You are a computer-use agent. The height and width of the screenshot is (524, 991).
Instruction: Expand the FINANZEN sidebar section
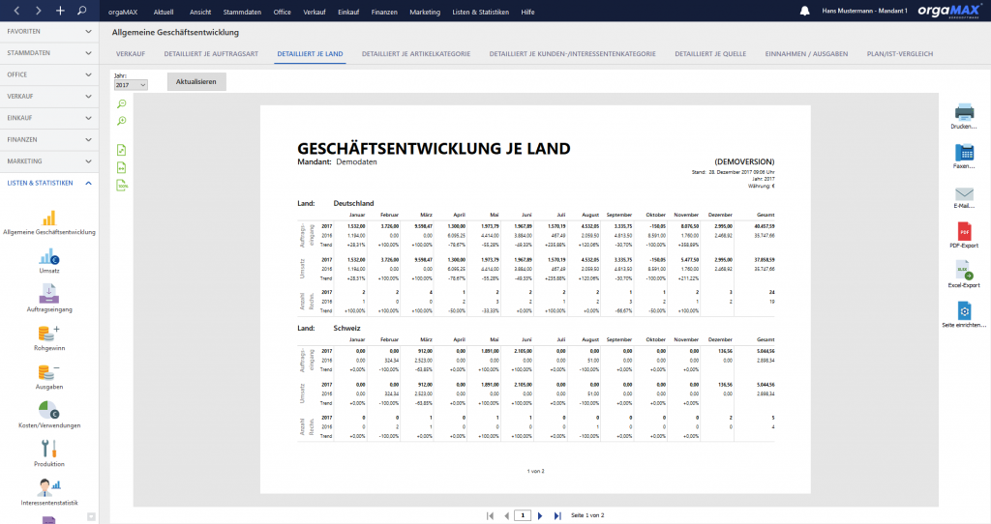(x=49, y=139)
